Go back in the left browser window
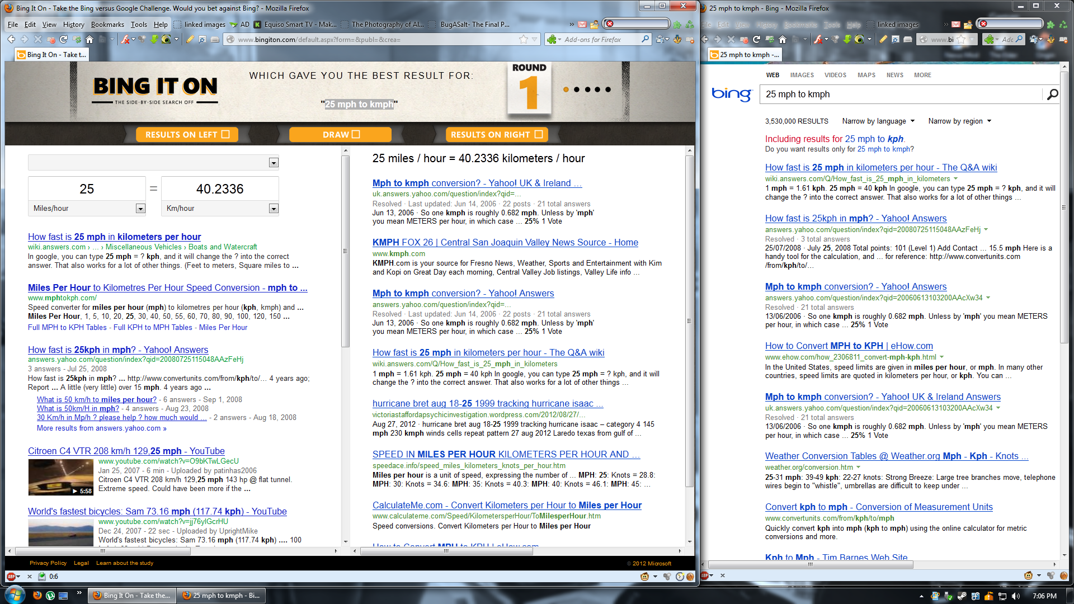 (x=11, y=40)
